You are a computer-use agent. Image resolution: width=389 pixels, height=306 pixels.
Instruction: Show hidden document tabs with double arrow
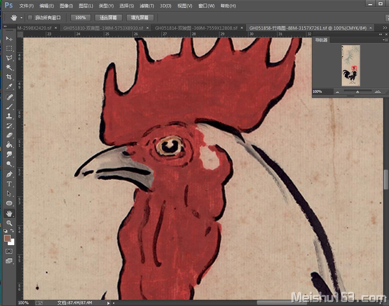coord(385,28)
